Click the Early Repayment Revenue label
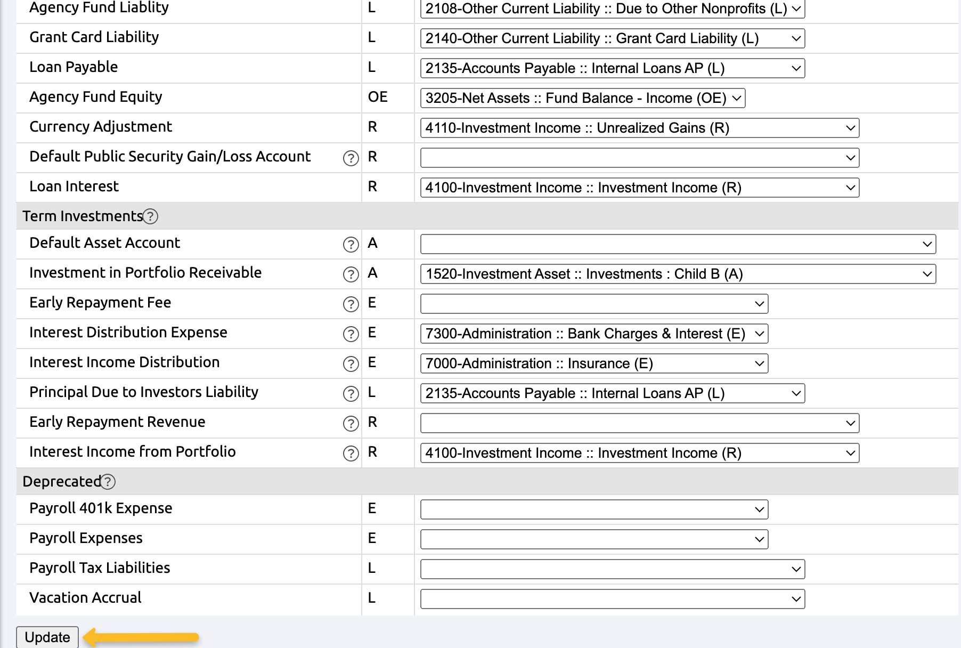This screenshot has height=648, width=961. coord(117,422)
